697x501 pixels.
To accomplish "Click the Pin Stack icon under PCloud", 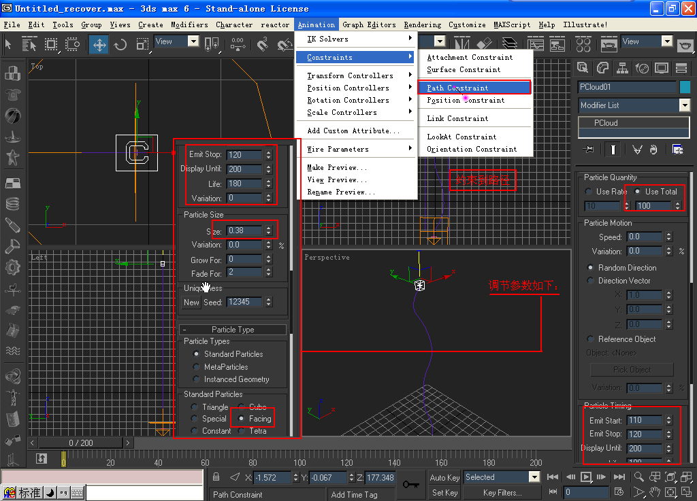I will [x=589, y=150].
